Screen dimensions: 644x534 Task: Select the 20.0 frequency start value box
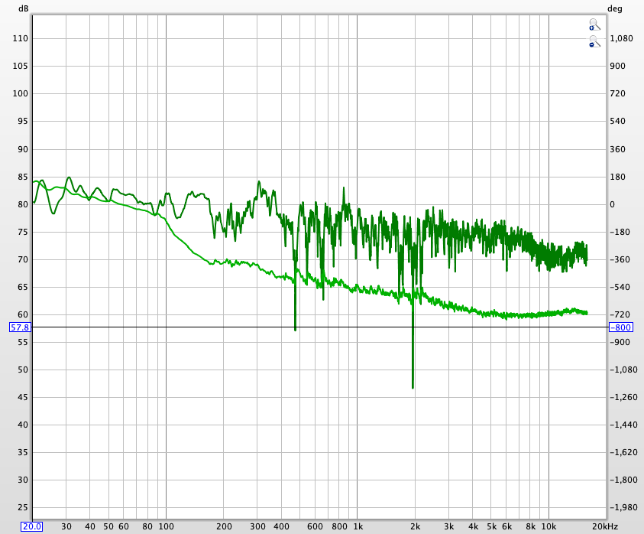click(x=31, y=526)
